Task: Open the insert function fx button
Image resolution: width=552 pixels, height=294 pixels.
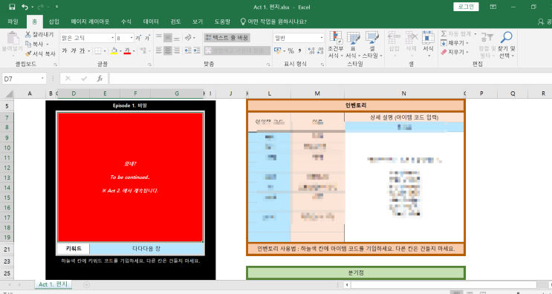Action: (100, 79)
